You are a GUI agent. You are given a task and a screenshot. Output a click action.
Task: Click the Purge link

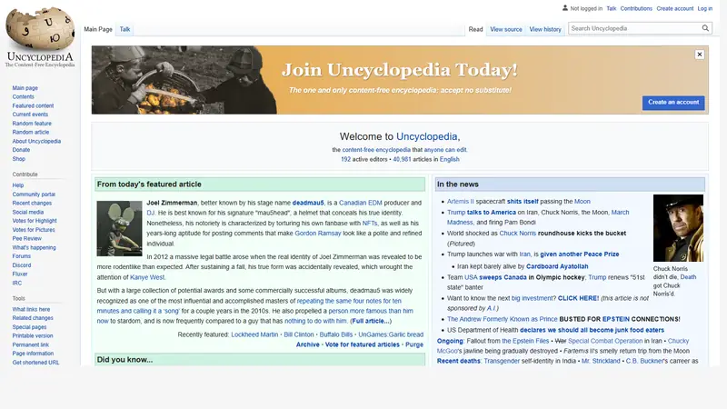point(414,345)
